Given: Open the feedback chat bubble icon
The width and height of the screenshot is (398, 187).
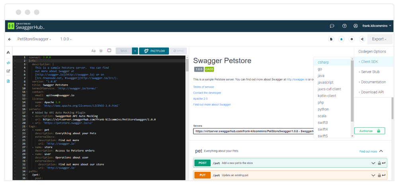Looking at the screenshot, I should pos(332,26).
